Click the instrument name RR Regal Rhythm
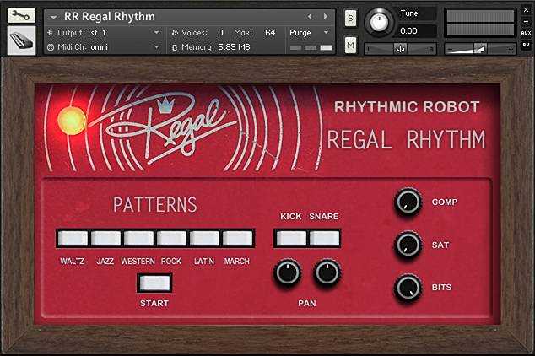 [110, 16]
